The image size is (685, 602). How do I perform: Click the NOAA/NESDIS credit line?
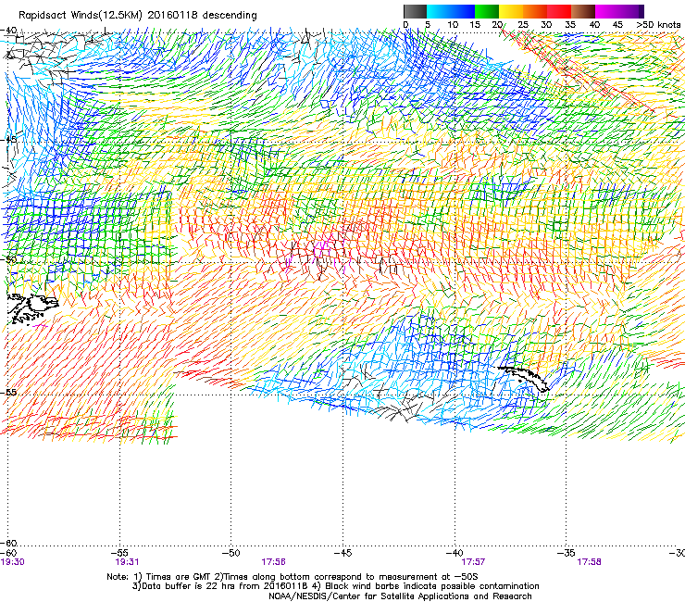tap(400, 596)
